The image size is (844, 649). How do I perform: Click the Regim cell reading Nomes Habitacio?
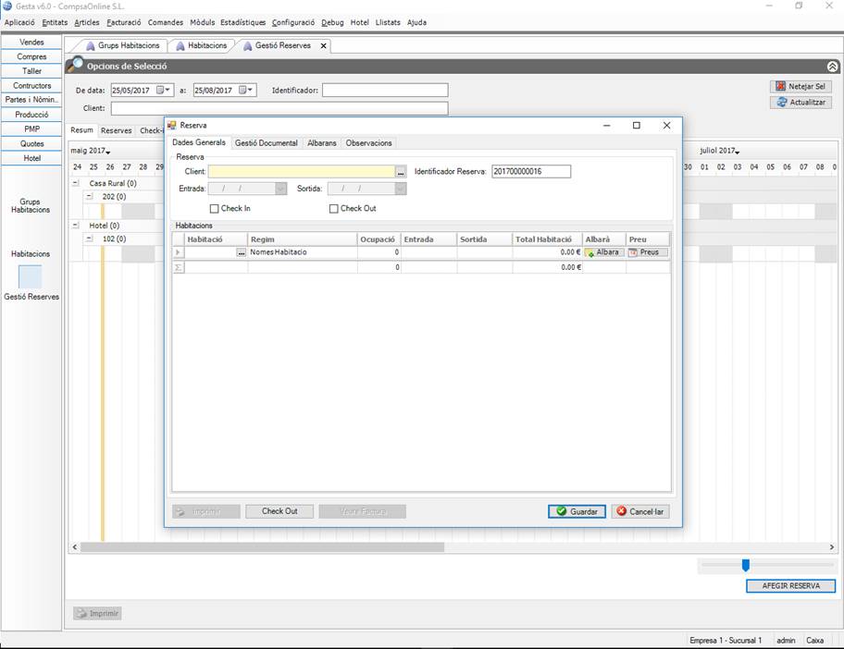(x=303, y=252)
